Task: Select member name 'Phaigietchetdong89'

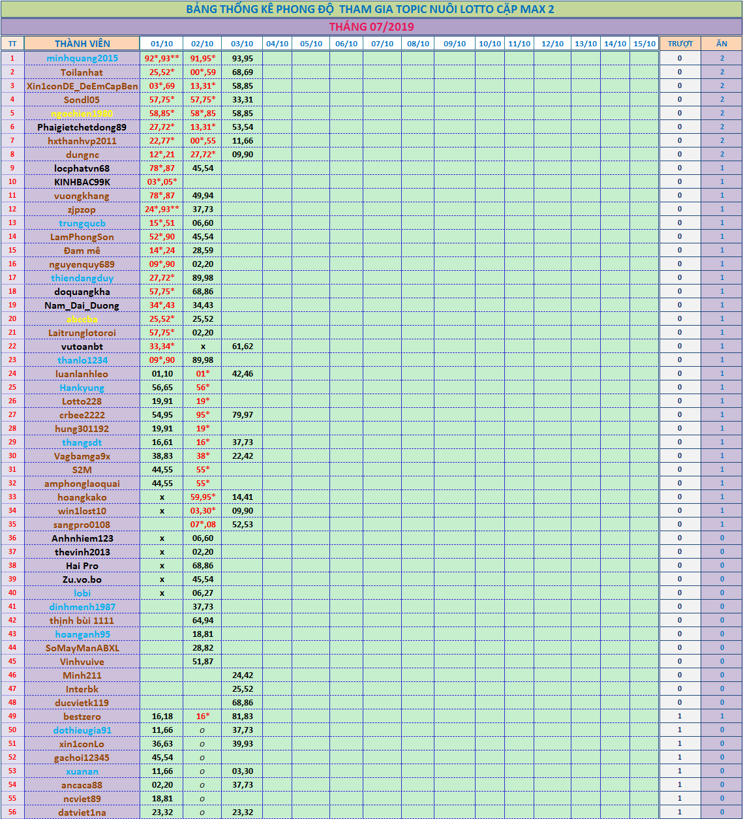Action: 82,127
